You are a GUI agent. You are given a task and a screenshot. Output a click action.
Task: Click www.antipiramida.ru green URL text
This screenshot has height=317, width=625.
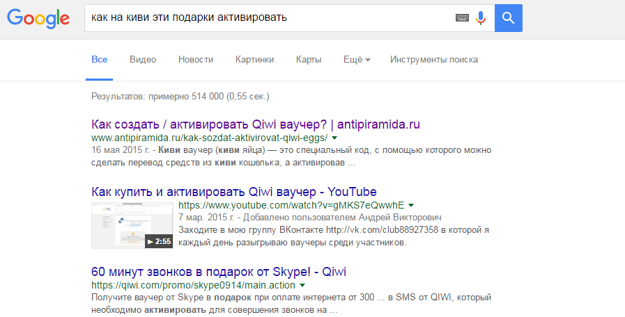point(209,138)
